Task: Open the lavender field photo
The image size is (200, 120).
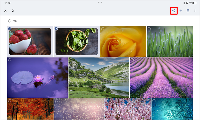Action: tap(161, 78)
